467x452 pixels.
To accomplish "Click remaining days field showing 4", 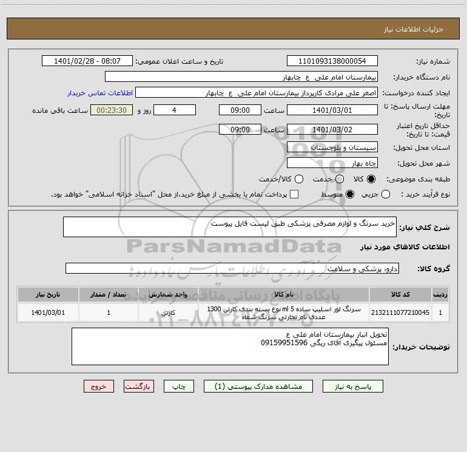I will click(x=175, y=110).
